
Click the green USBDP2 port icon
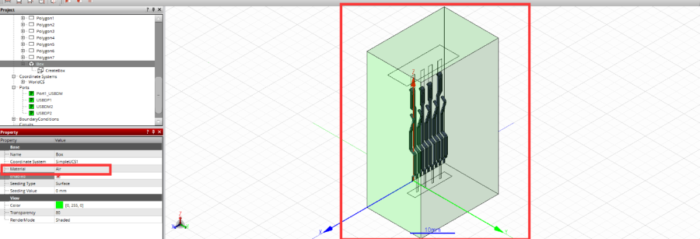(31, 114)
